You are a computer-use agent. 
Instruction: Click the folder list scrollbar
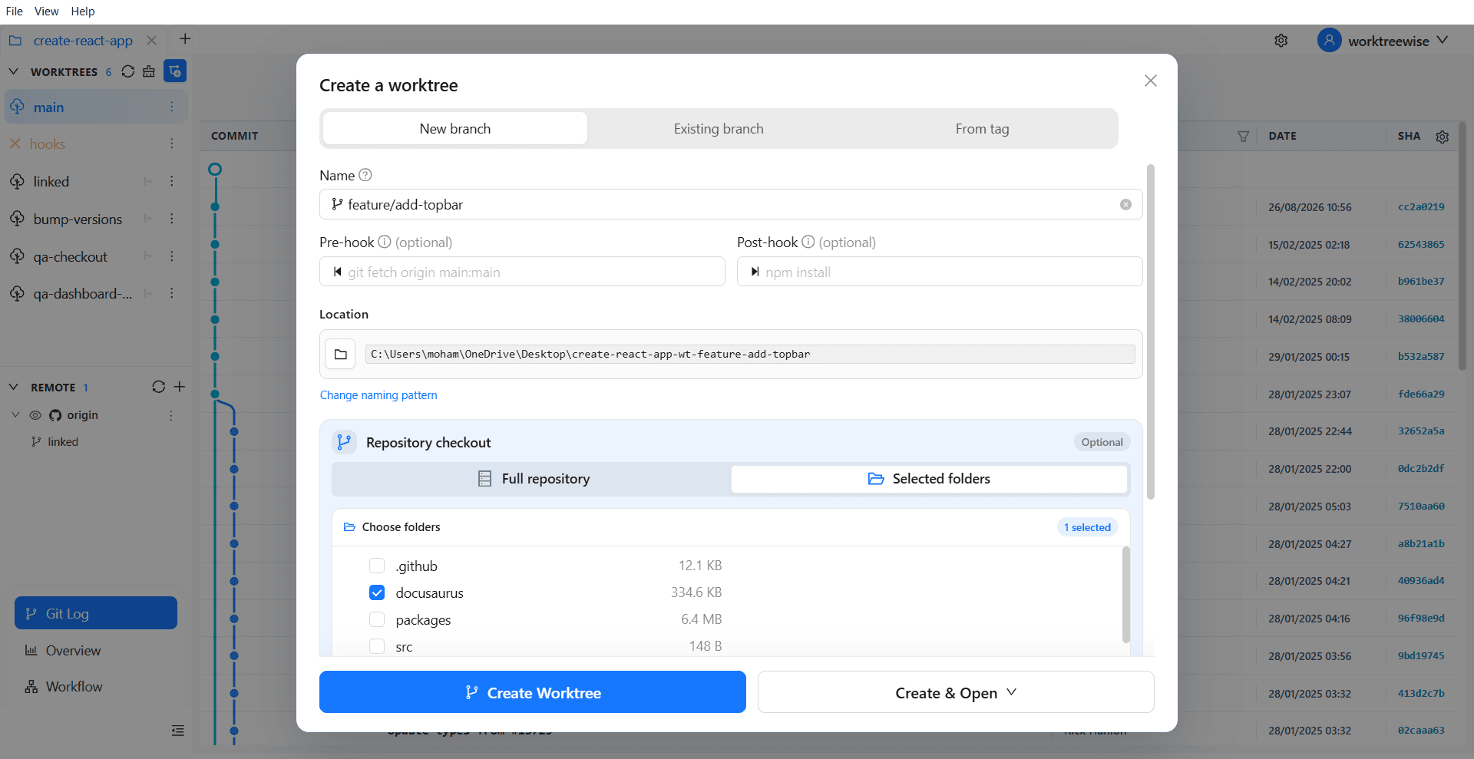[1126, 595]
